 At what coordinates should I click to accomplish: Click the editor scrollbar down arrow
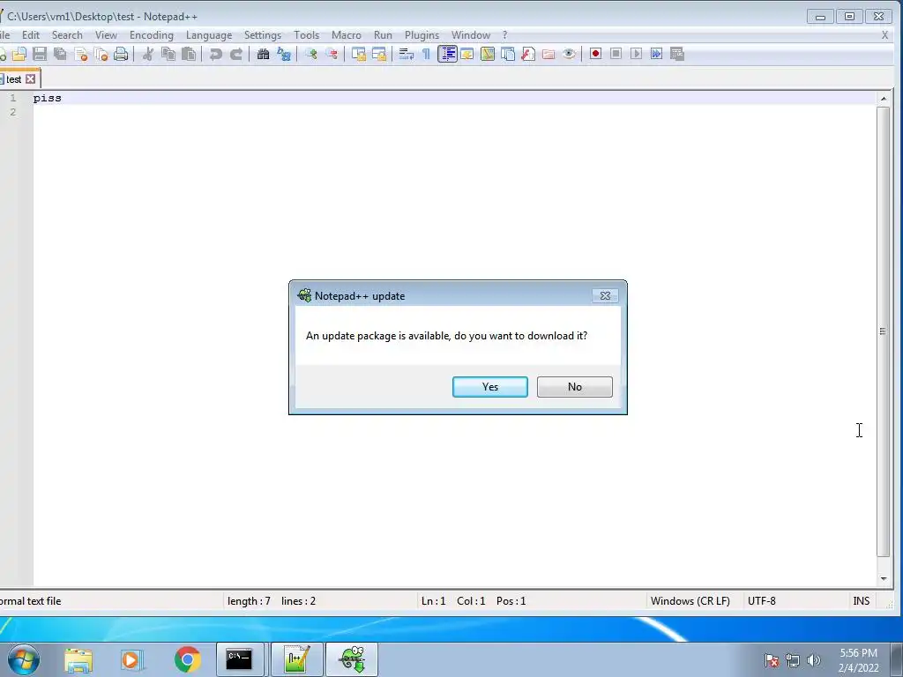click(x=884, y=579)
